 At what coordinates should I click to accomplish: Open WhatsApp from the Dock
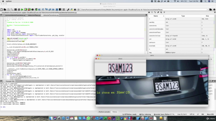click(x=88, y=118)
